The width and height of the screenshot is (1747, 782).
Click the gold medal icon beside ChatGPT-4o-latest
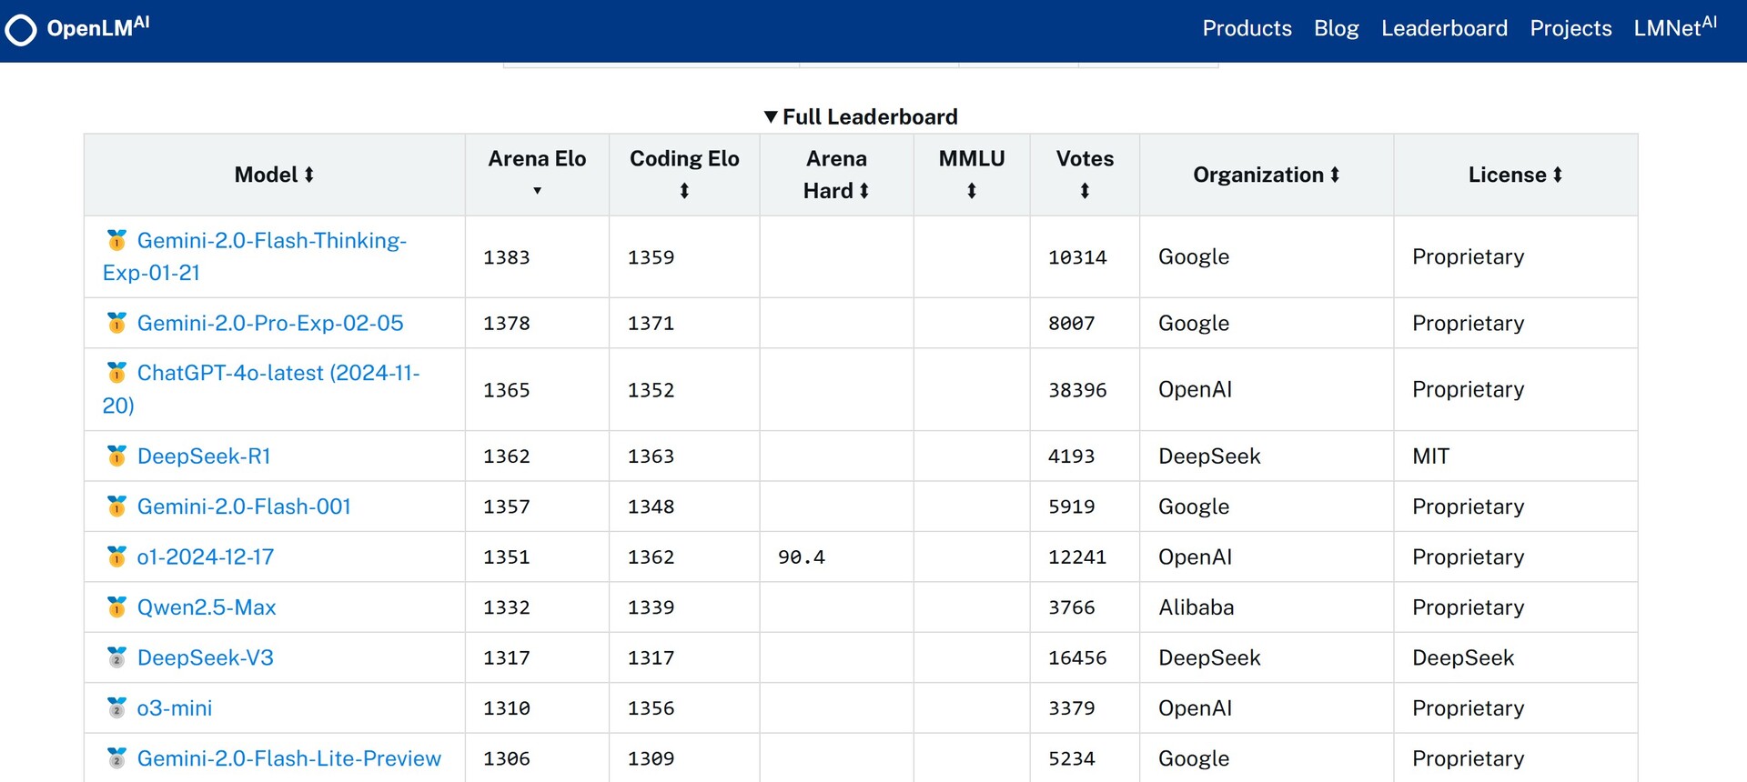coord(116,373)
